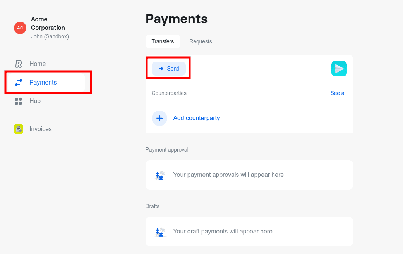Viewport: 403px width, 254px height.
Task: Click the Hub grid icon
Action: [18, 101]
